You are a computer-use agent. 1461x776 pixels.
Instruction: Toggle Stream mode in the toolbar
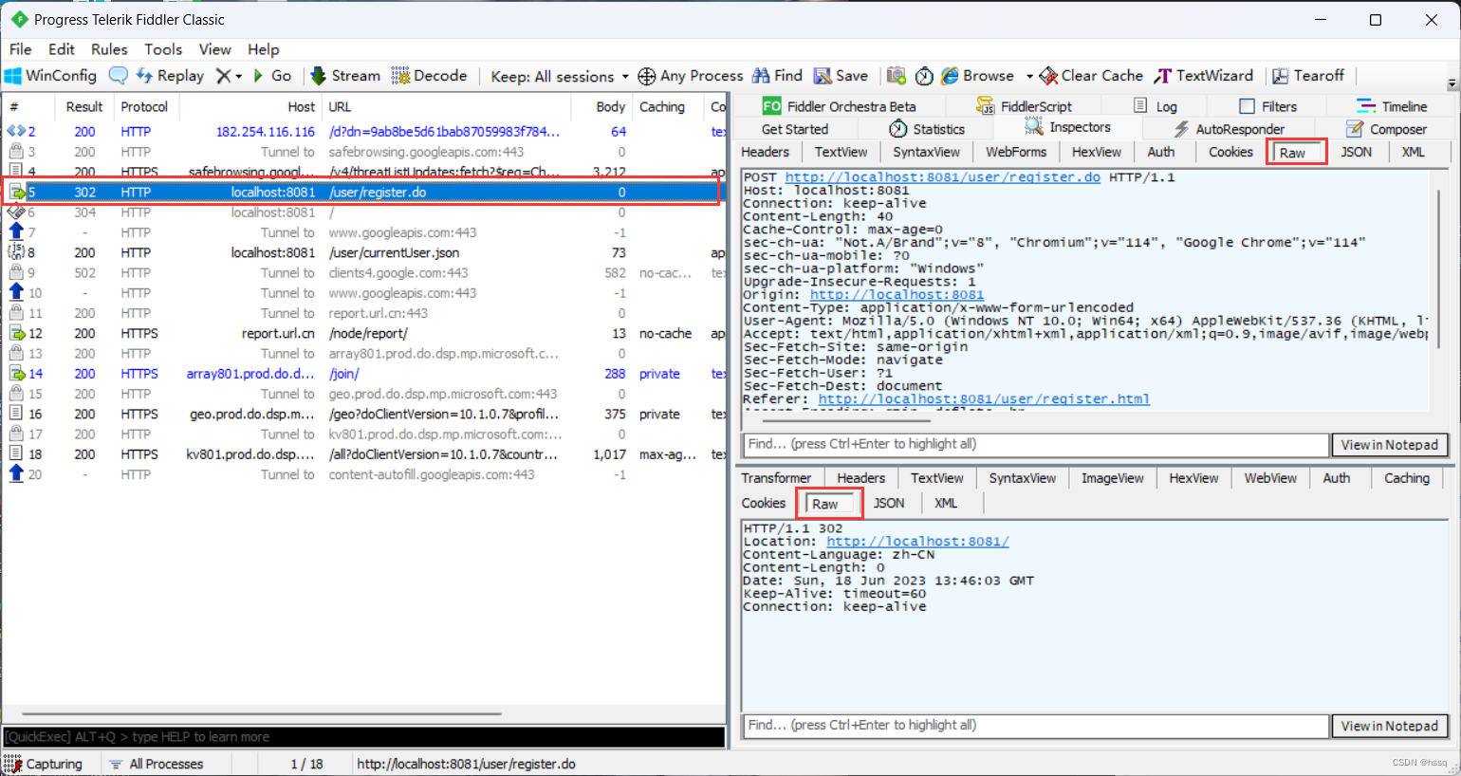coord(345,76)
